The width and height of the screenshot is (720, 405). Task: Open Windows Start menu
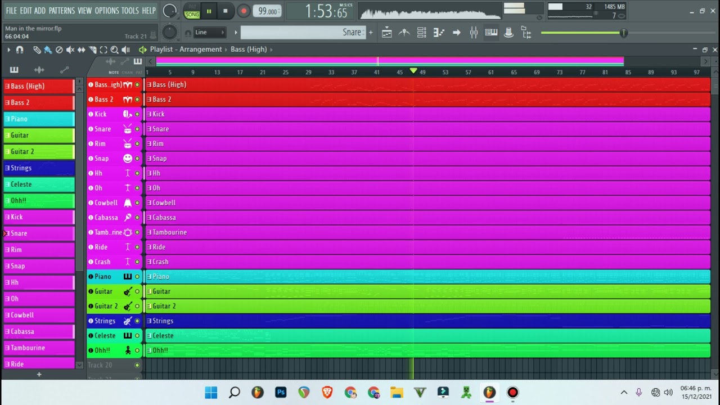pyautogui.click(x=211, y=393)
